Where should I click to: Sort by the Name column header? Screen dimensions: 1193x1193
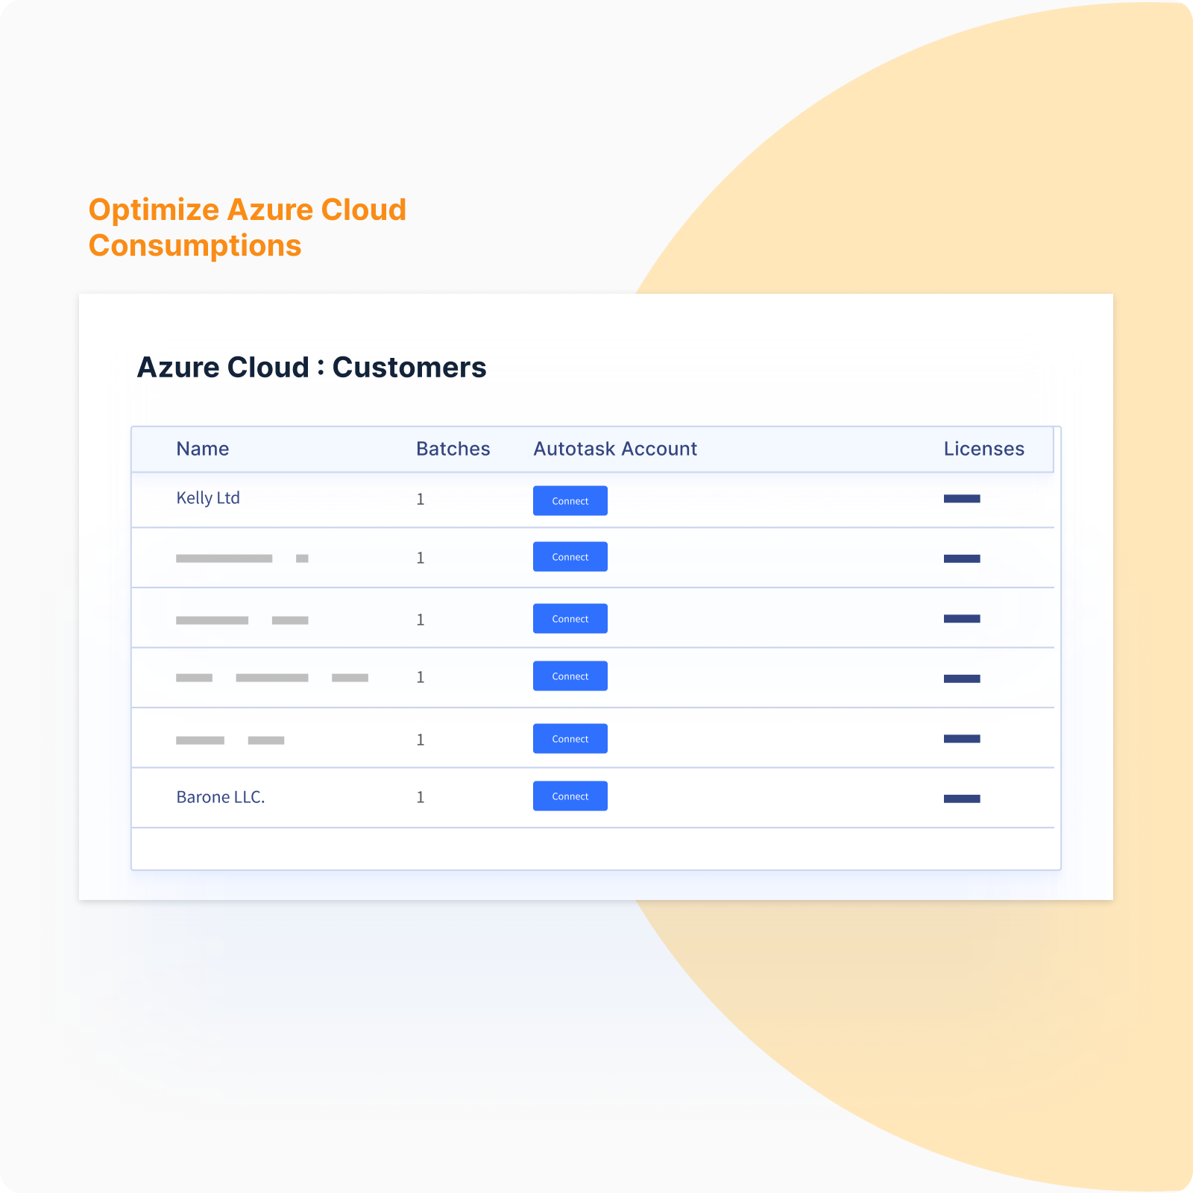203,449
